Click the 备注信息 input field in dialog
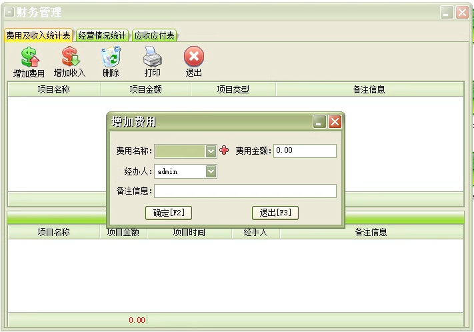This screenshot has width=474, height=332. point(245,191)
